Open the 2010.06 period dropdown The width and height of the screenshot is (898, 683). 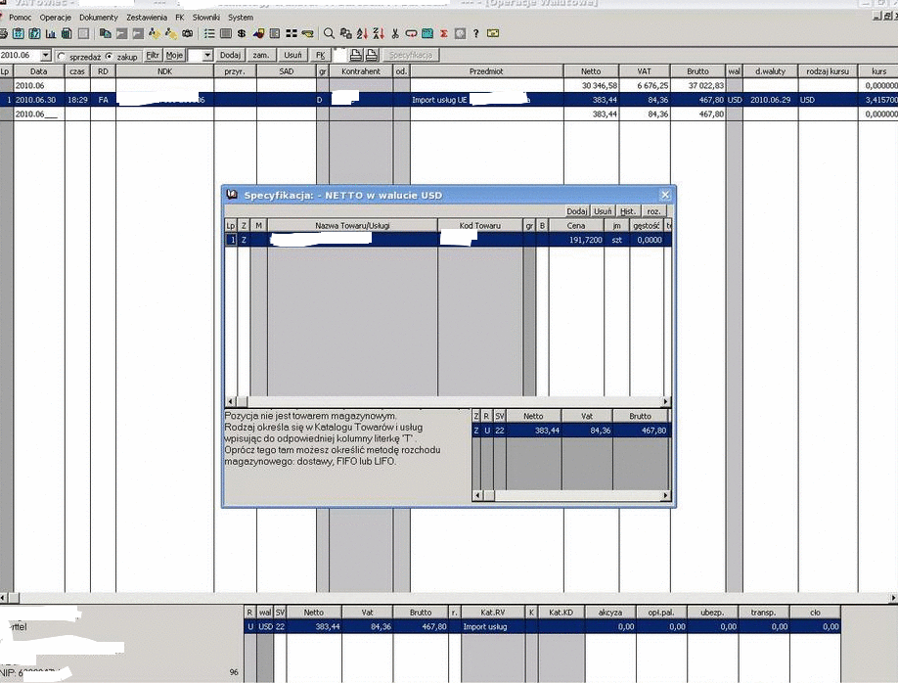[x=46, y=56]
